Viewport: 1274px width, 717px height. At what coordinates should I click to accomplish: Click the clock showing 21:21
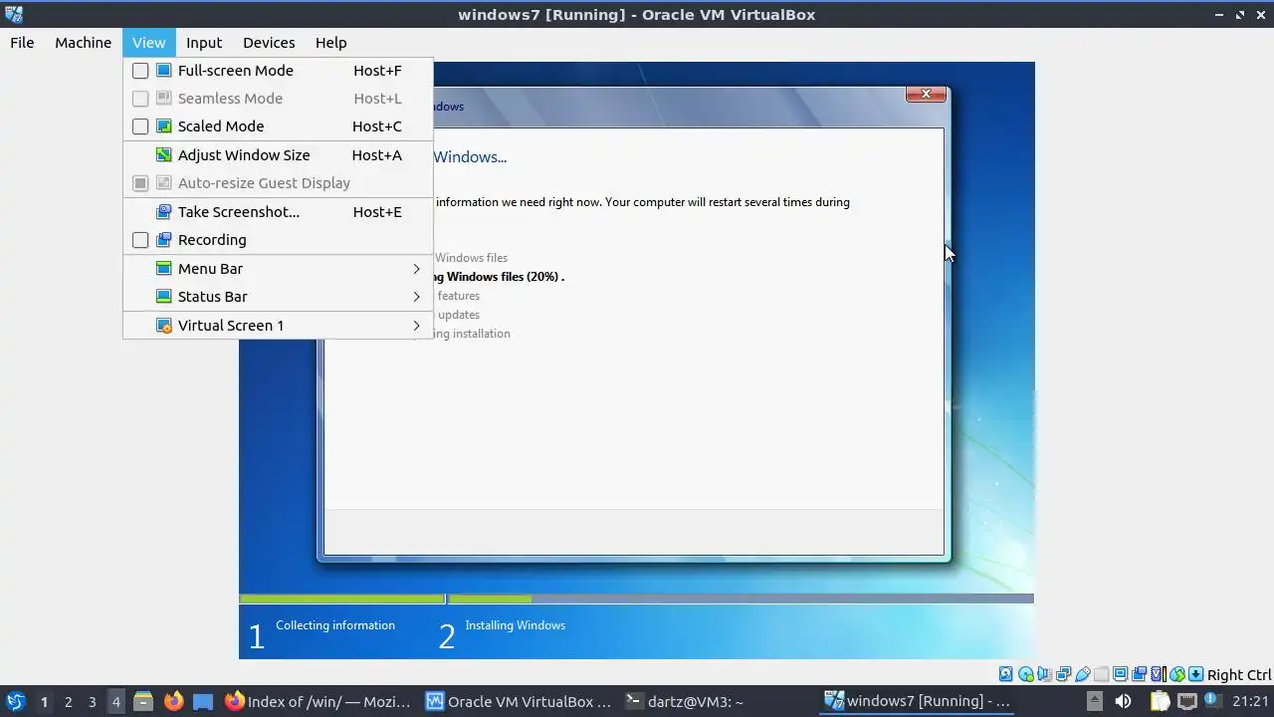click(1249, 701)
